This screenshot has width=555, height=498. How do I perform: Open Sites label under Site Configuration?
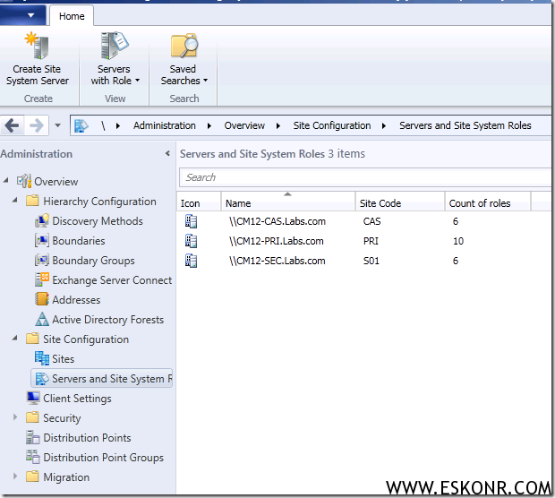[63, 359]
